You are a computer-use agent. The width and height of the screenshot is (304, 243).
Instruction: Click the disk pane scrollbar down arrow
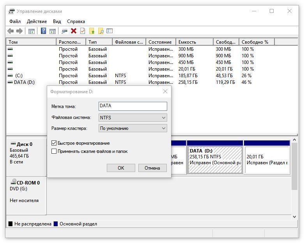(x=294, y=217)
